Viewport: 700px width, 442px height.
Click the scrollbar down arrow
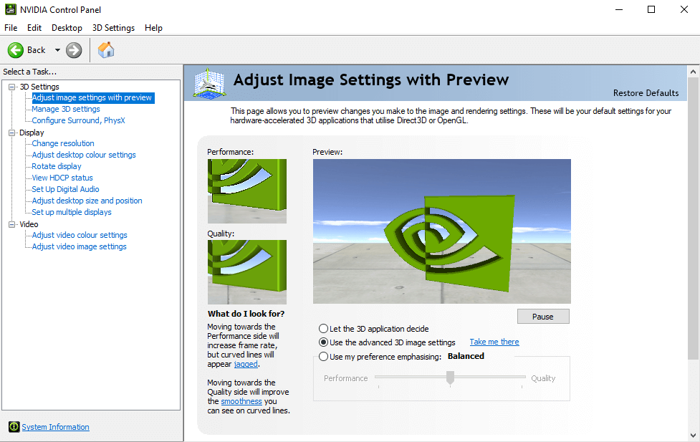click(x=694, y=436)
